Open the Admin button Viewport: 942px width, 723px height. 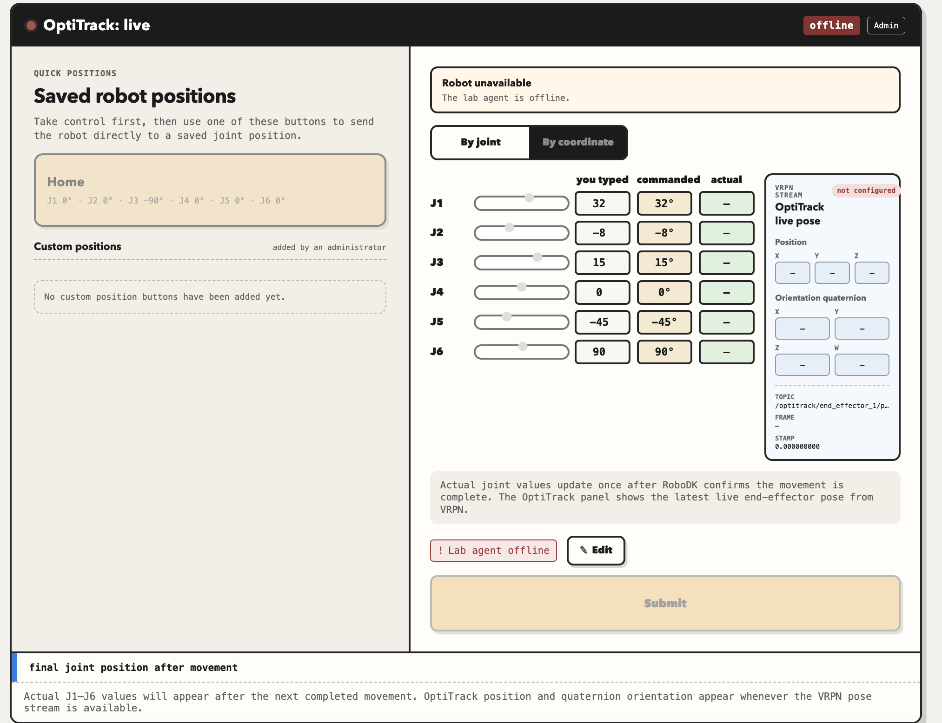(x=886, y=26)
